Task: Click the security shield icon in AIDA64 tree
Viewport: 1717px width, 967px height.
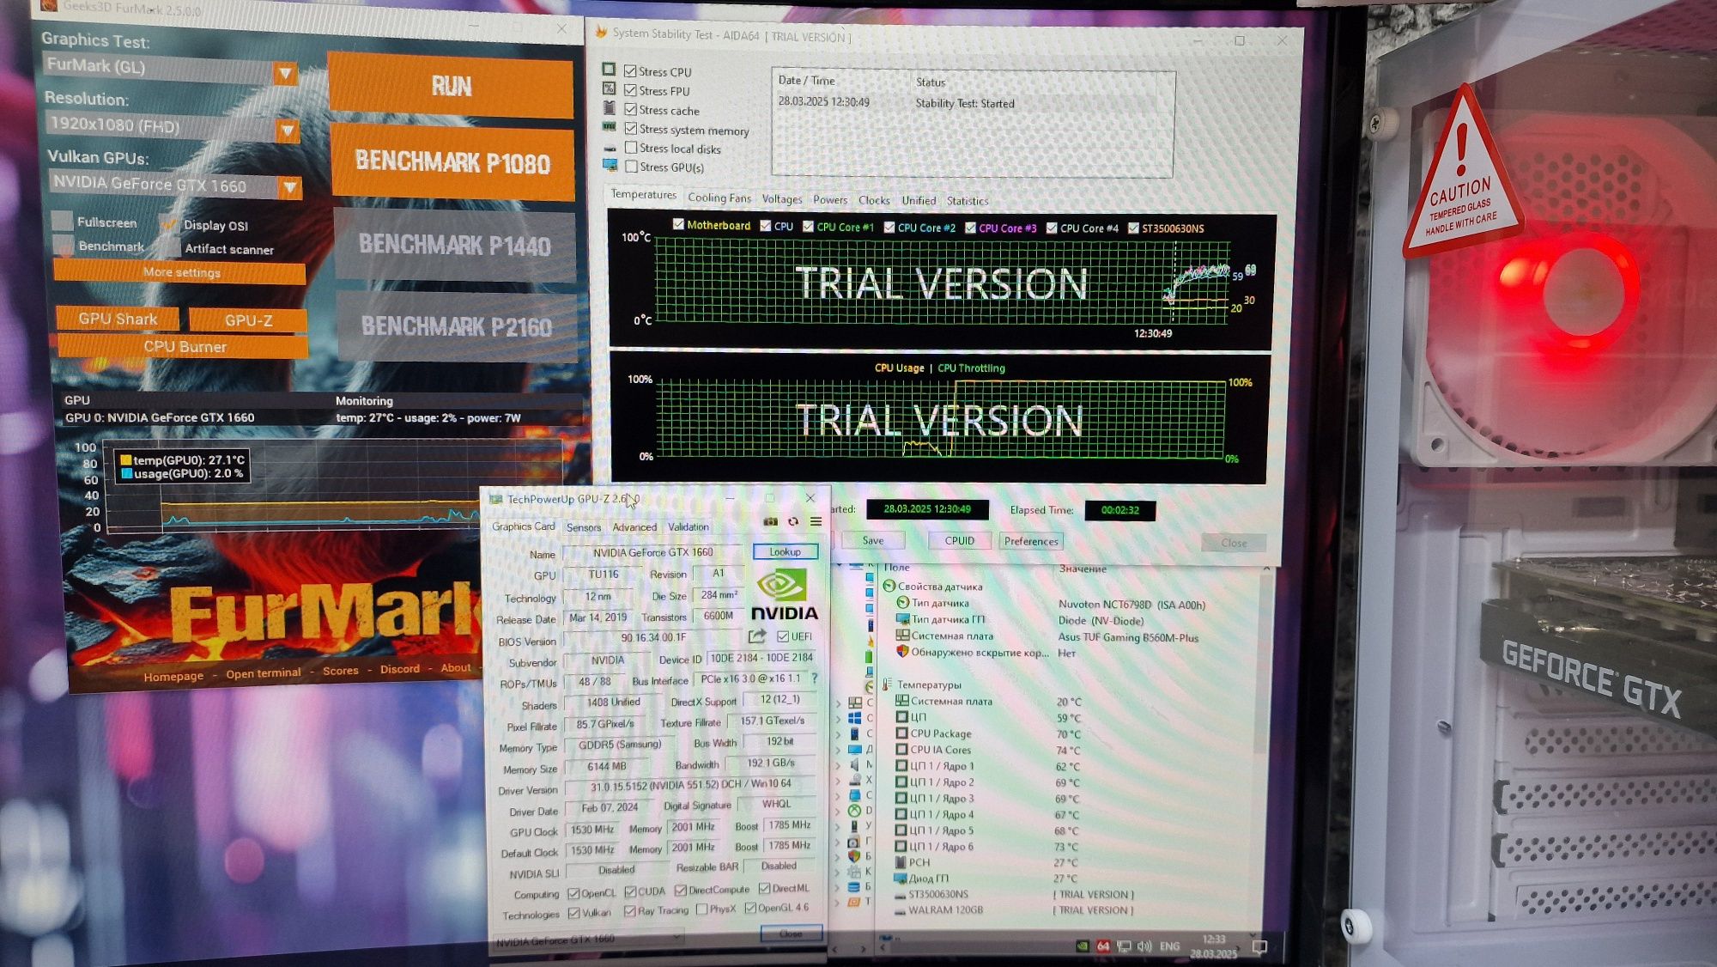Action: tap(854, 856)
